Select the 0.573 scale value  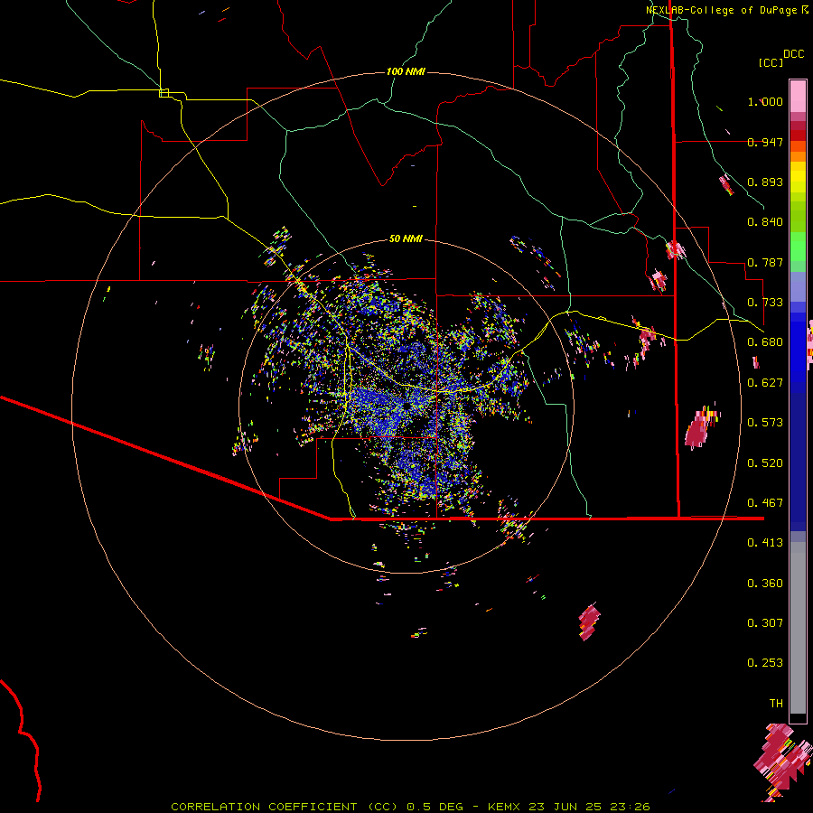click(765, 423)
